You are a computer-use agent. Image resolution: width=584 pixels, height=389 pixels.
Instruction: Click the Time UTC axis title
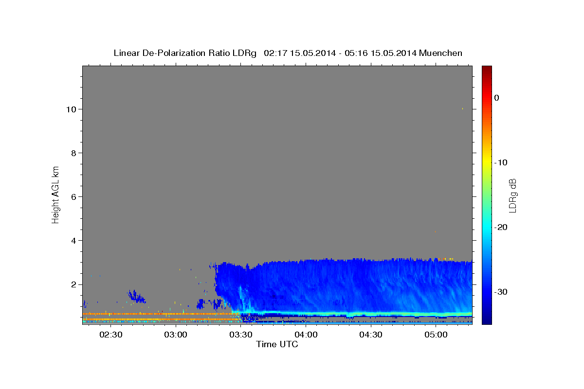pos(277,344)
